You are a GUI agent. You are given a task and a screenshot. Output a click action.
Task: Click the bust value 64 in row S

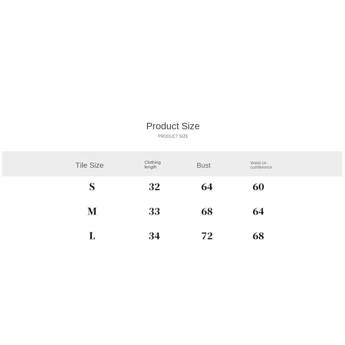point(207,187)
